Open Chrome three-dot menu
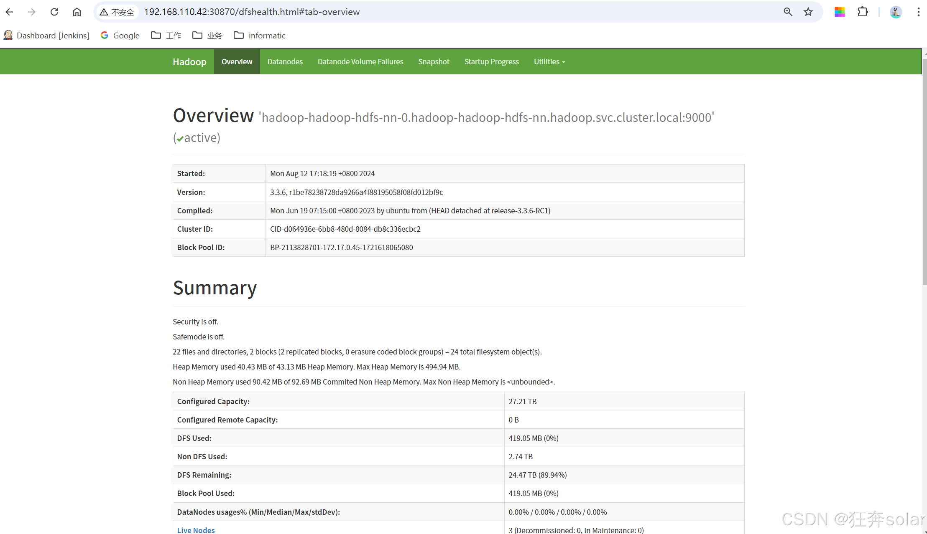927x534 pixels. (x=918, y=12)
